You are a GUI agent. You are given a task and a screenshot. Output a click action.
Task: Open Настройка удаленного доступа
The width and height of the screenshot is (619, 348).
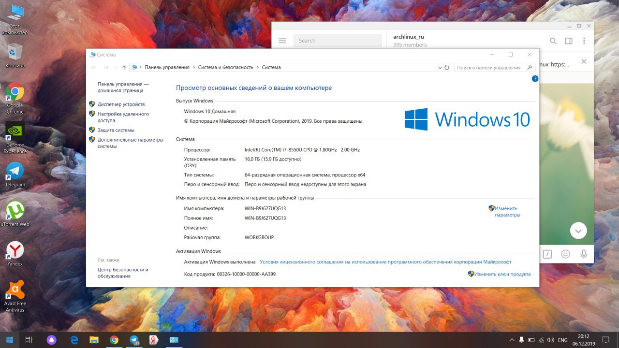click(123, 117)
